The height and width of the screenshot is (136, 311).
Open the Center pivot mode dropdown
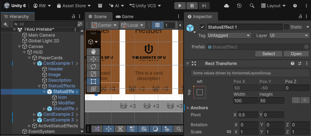click(104, 25)
